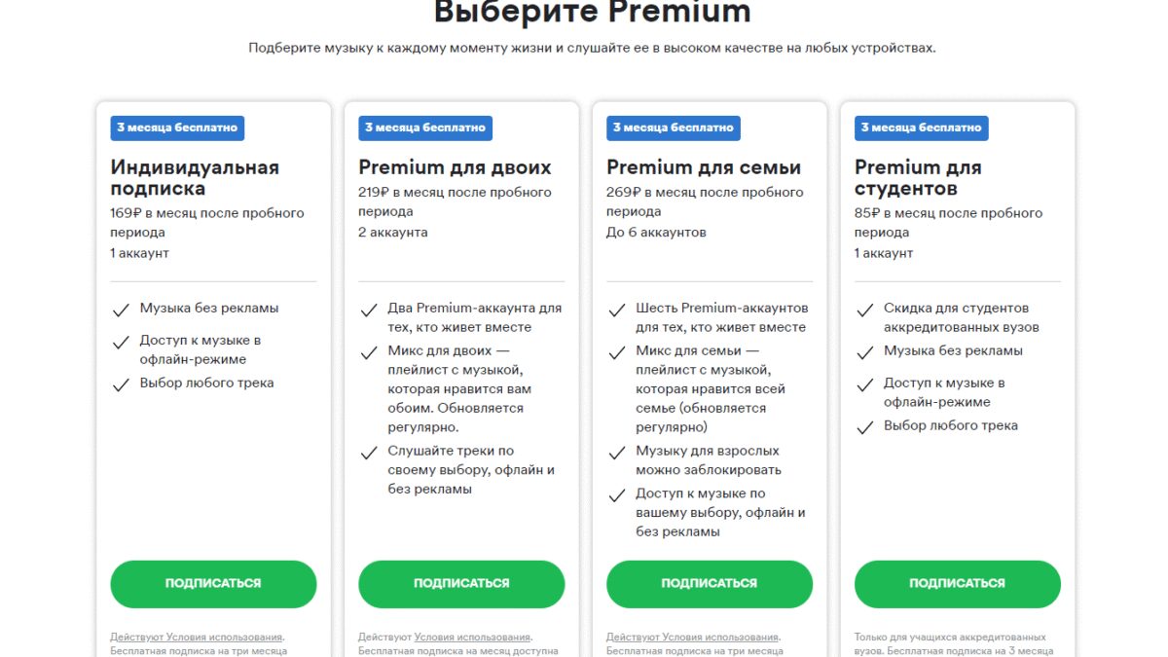Click the checkmark beside "Музыка без рекламы"
Screen dimensions: 1168x657
click(x=121, y=308)
